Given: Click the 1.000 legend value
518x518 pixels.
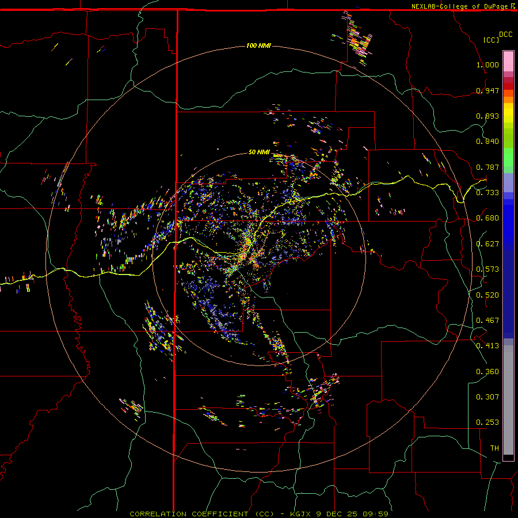Looking at the screenshot, I should tap(487, 64).
